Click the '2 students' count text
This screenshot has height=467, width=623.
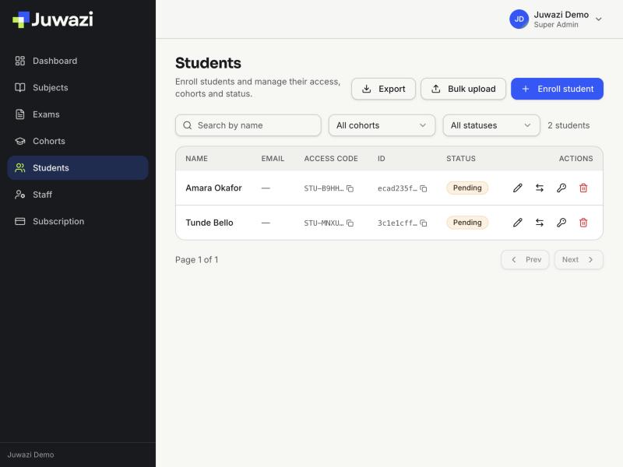(x=568, y=125)
